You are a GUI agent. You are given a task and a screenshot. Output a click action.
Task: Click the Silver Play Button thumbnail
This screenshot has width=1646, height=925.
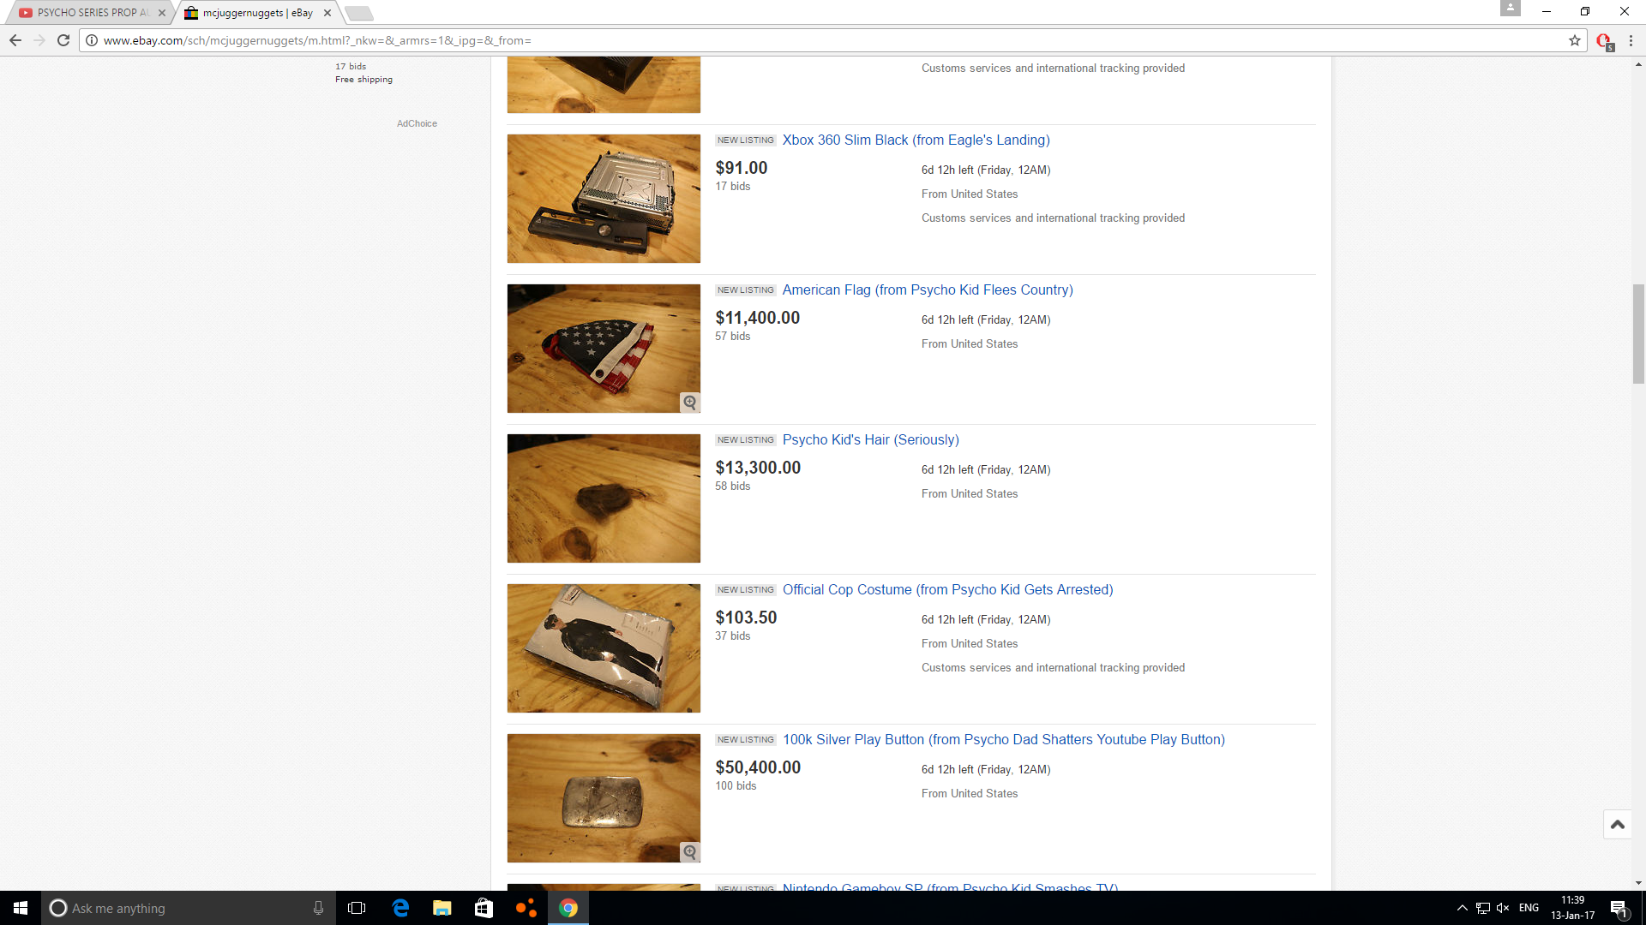[604, 798]
